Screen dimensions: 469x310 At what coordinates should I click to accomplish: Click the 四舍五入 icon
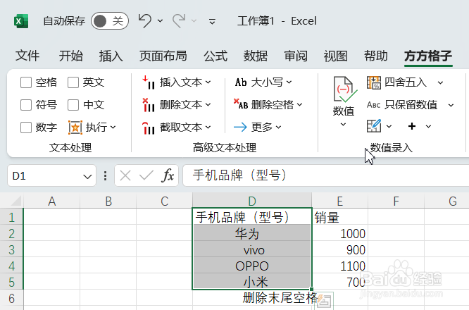coord(374,82)
